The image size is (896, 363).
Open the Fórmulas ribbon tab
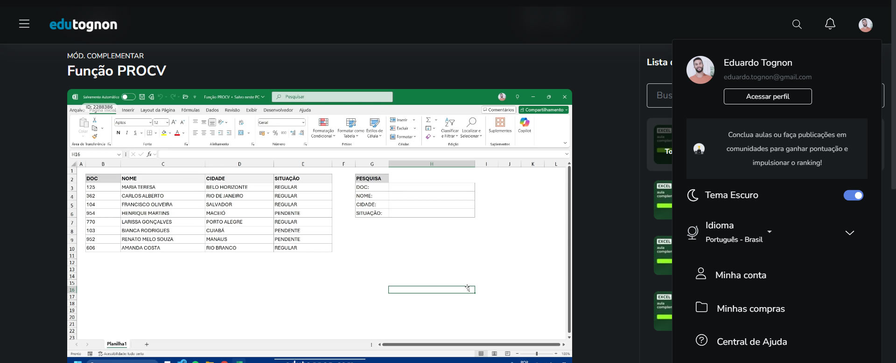pos(190,110)
